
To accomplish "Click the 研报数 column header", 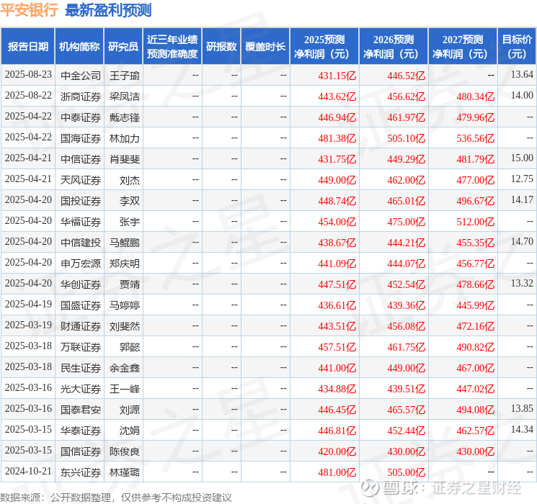I will coord(221,47).
